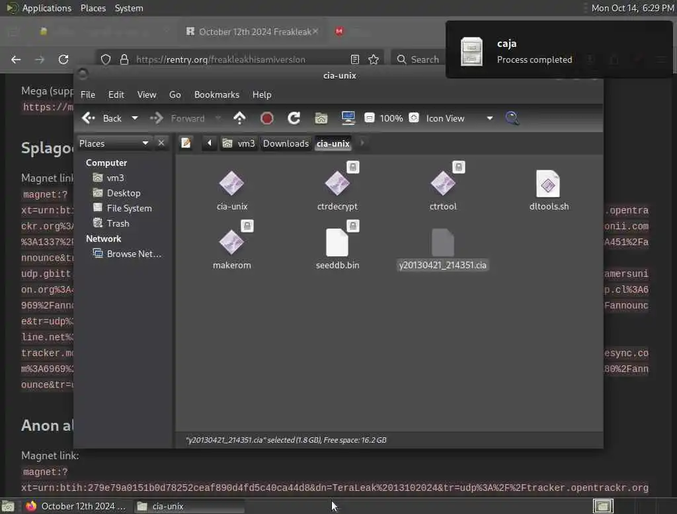
Task: Open the Places menu in the top panel
Action: (x=93, y=8)
